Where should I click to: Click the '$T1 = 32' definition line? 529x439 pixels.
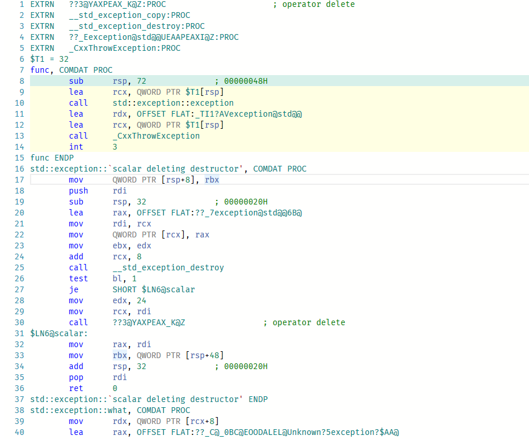click(x=50, y=59)
